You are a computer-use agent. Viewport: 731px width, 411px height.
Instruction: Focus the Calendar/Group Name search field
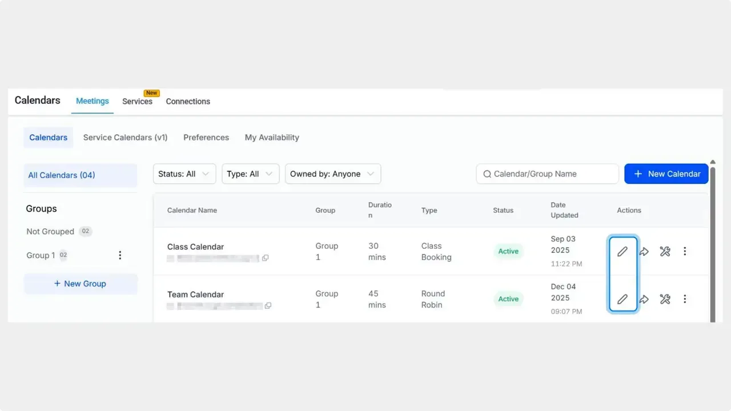coord(551,174)
